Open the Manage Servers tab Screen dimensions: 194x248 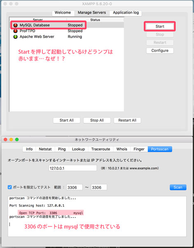[x=92, y=13]
